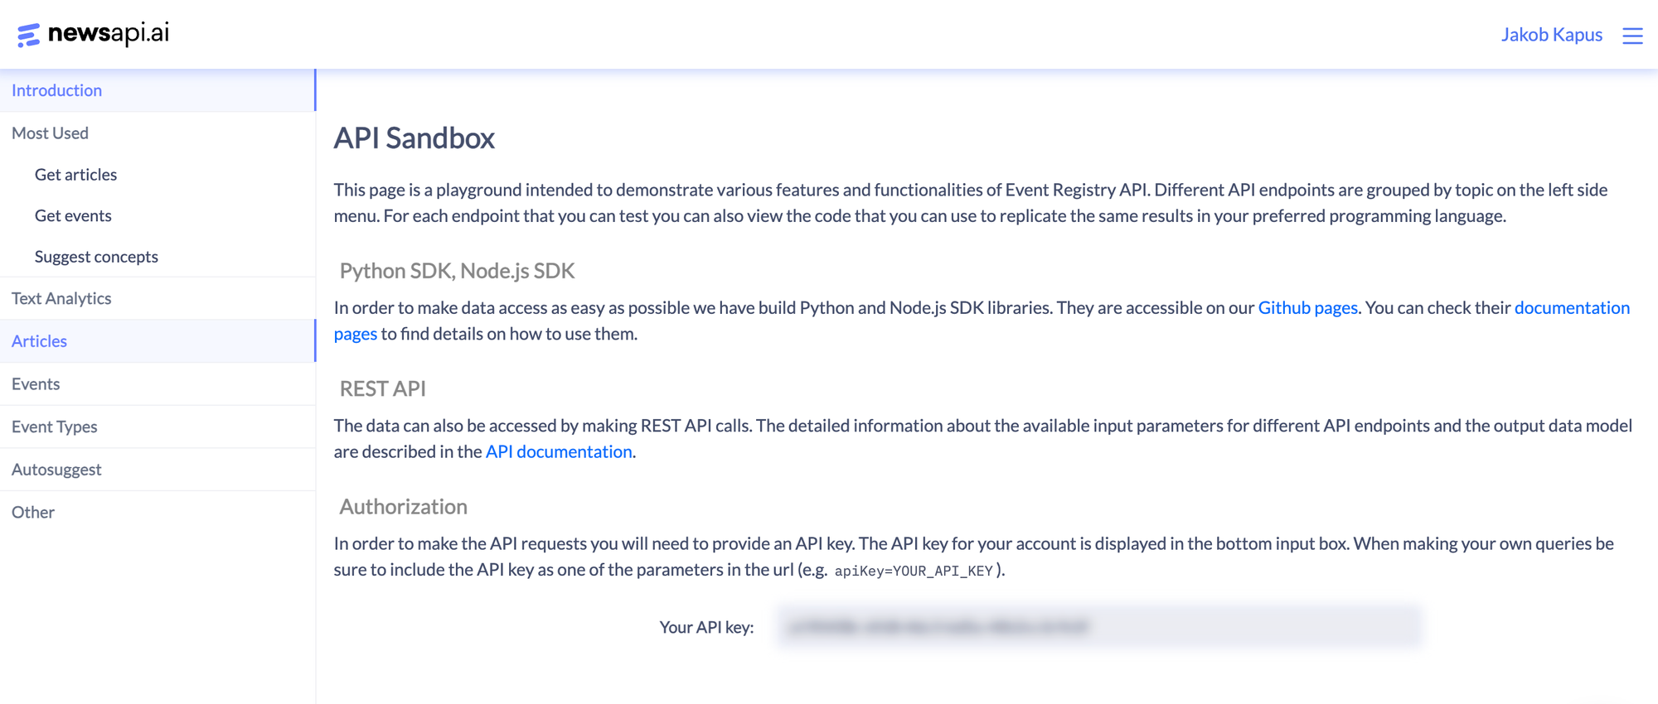Select Introduction in the sidebar
The width and height of the screenshot is (1658, 704).
click(158, 90)
